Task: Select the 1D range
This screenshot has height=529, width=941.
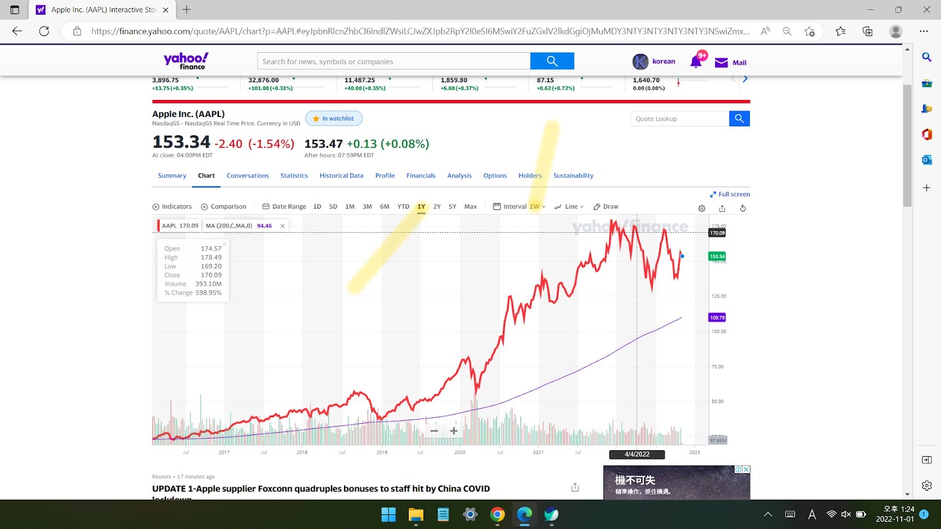Action: 317,206
